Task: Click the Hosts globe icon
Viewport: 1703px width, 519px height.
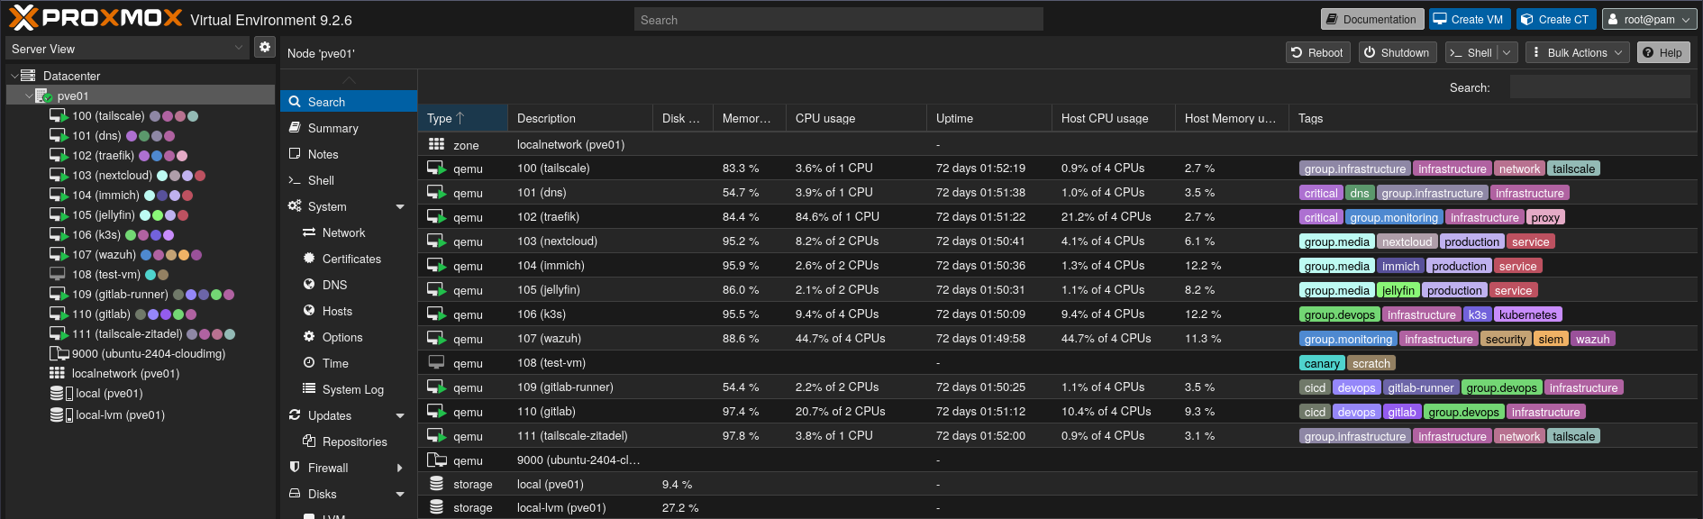Action: (x=309, y=310)
